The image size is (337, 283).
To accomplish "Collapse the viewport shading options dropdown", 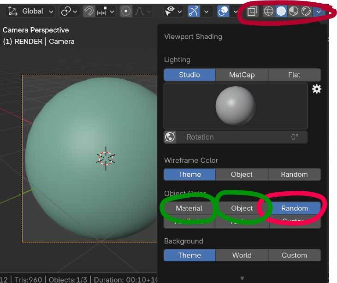I will (319, 11).
